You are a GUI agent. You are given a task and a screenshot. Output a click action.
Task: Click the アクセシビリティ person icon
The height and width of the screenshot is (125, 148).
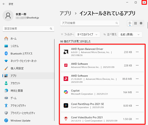6,105
